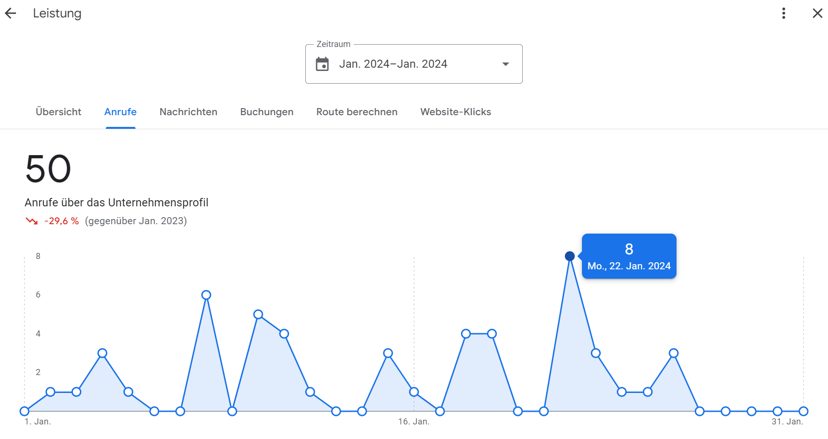Click the total calls number 50
The height and width of the screenshot is (439, 828).
coord(48,169)
